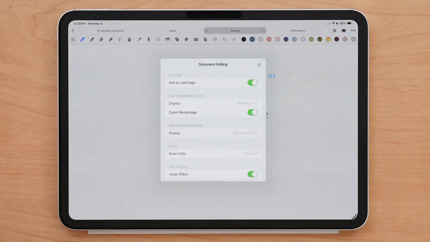
Task: Pick the golden yellow color swatch
Action: [328, 39]
